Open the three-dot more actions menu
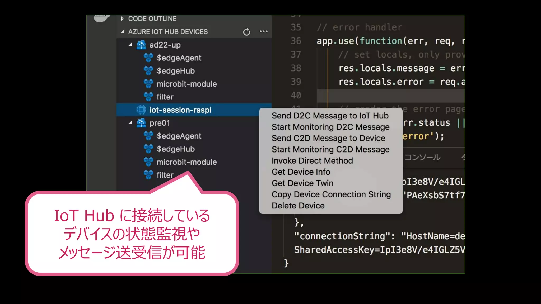This screenshot has height=304, width=541. click(263, 31)
